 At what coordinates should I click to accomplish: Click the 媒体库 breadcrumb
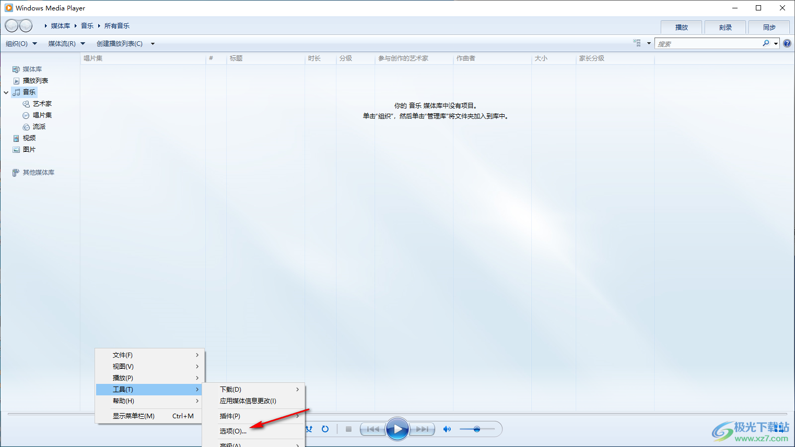(61, 26)
